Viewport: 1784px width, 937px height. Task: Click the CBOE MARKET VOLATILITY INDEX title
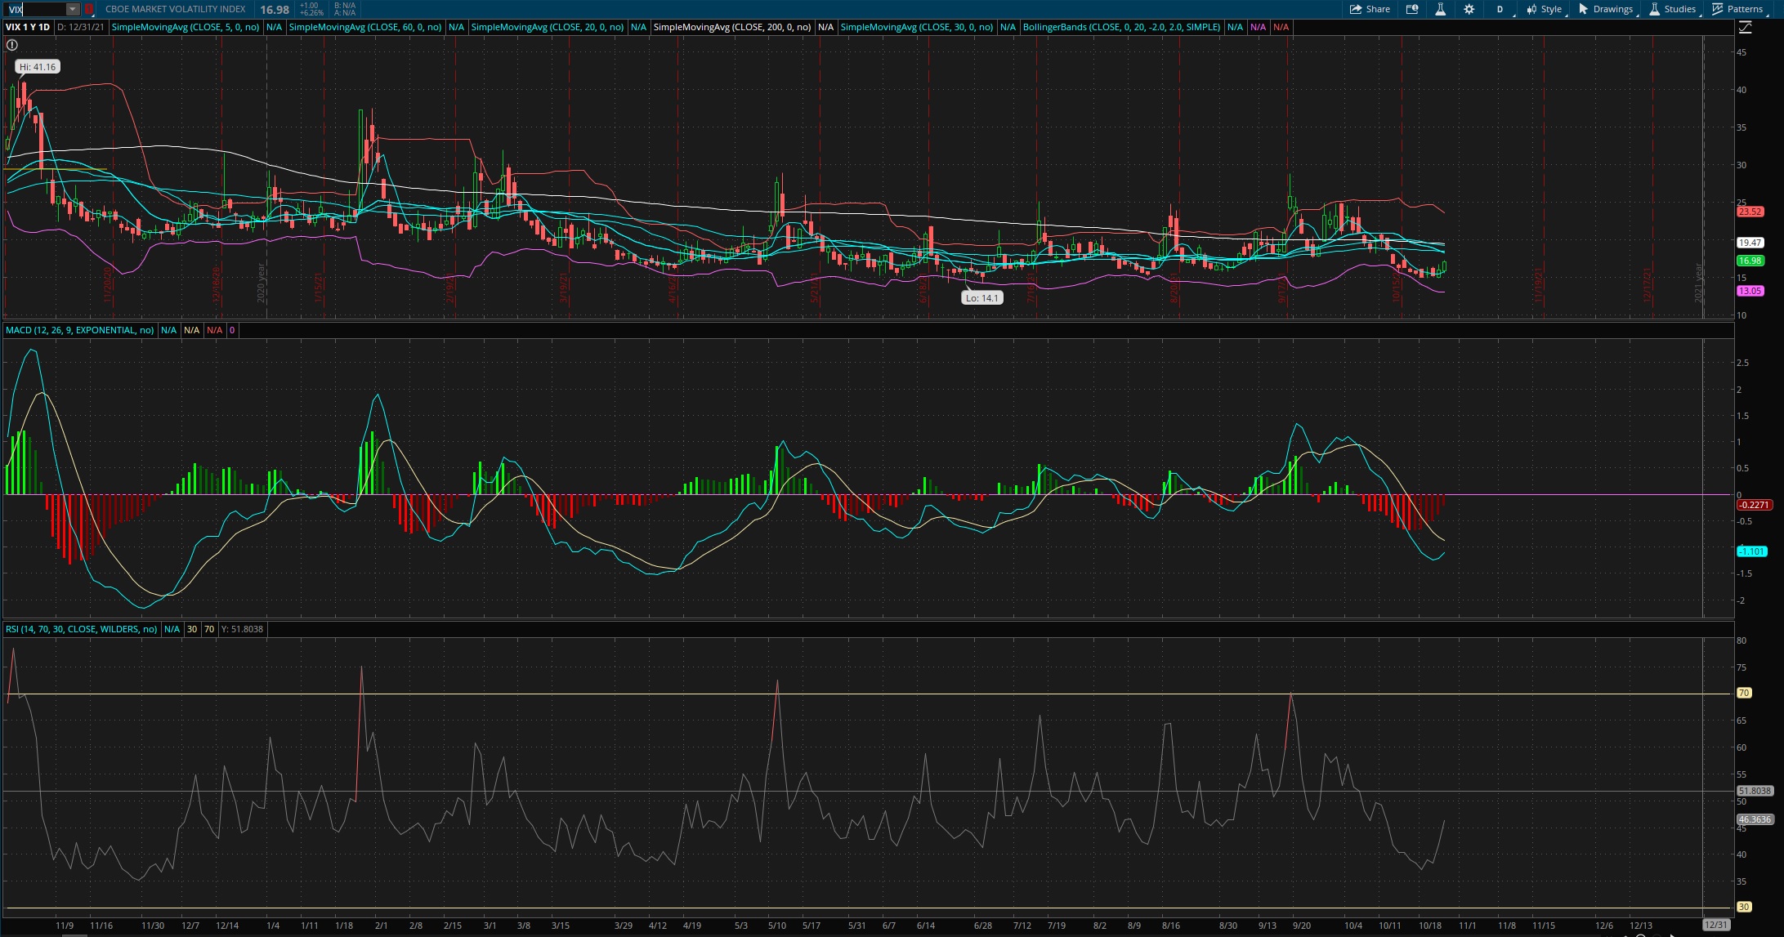[176, 9]
